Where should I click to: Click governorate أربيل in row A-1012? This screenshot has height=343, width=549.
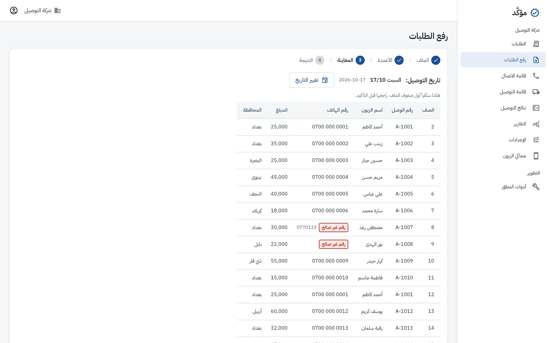pos(257,311)
